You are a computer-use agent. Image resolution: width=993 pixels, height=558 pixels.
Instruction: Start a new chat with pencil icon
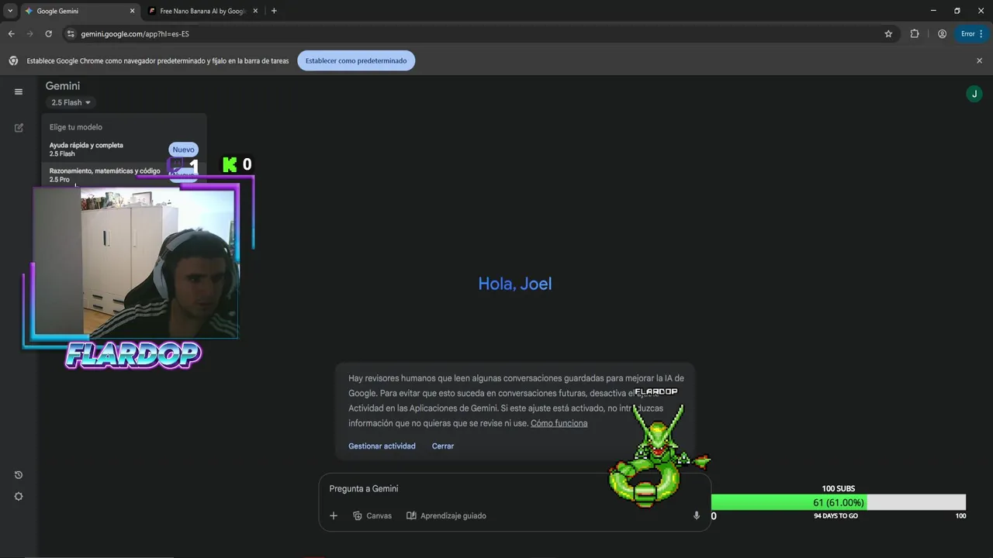(19, 128)
